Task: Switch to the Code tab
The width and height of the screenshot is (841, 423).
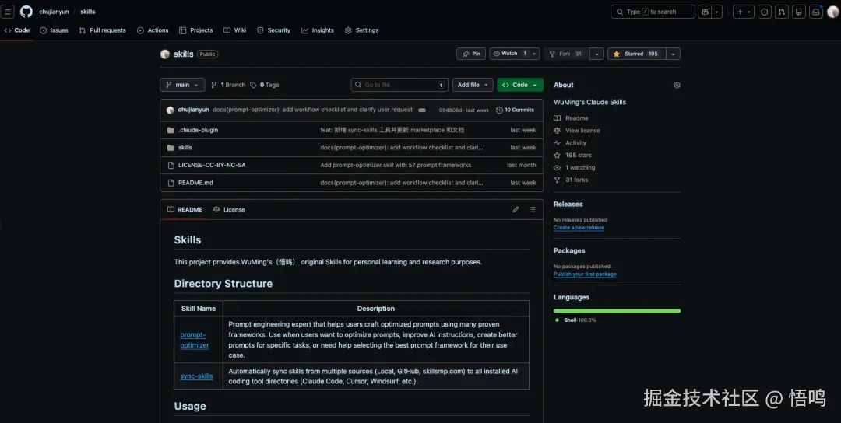Action: coord(17,30)
